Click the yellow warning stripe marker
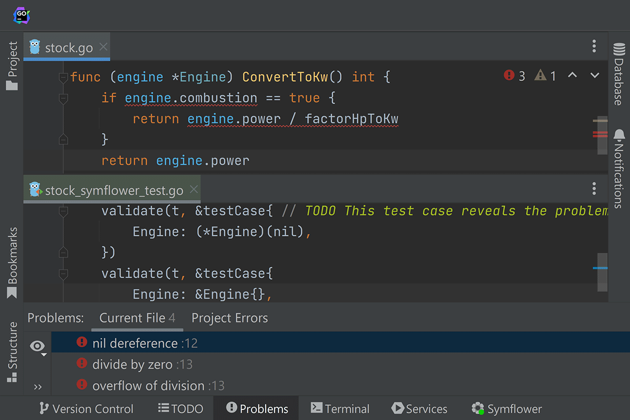The width and height of the screenshot is (630, 420). pos(600,121)
